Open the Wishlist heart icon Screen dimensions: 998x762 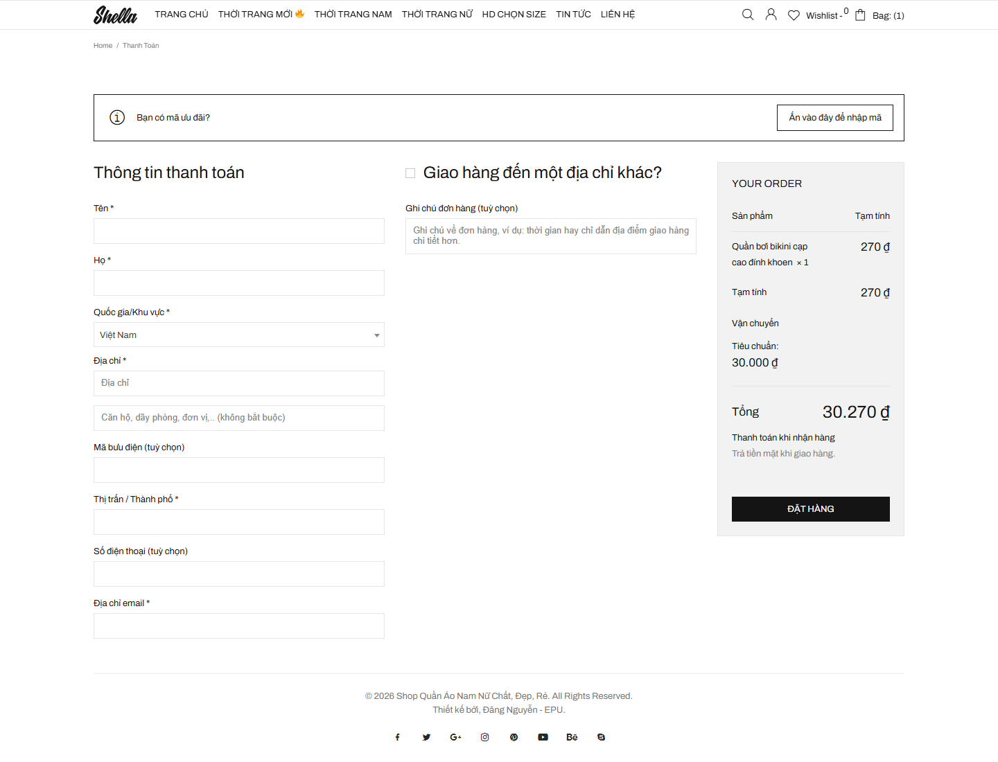point(794,15)
